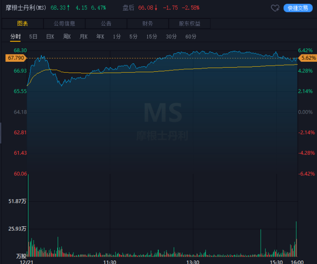Select the 15分 interval

151,37
